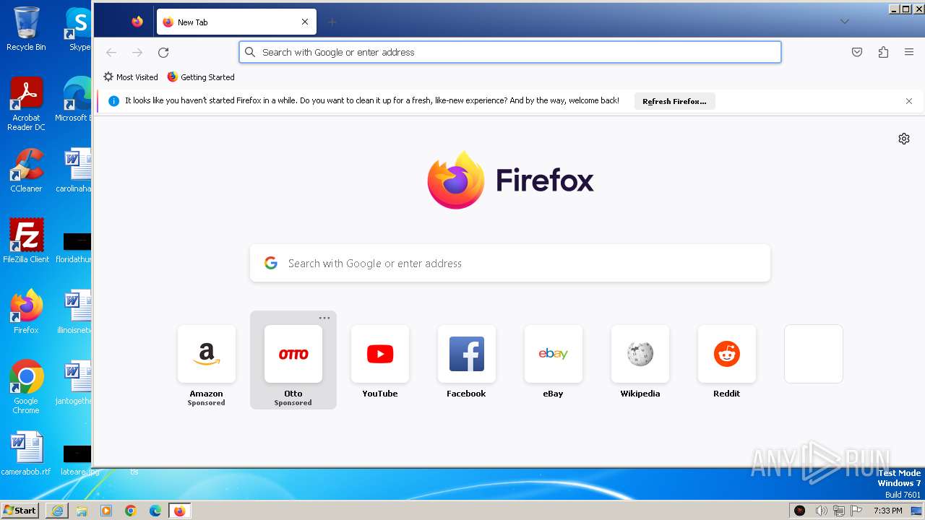Launch Internet Explorer from taskbar
925x520 pixels.
[x=57, y=511]
